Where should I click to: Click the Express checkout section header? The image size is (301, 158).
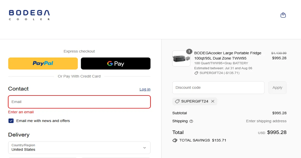click(x=79, y=51)
